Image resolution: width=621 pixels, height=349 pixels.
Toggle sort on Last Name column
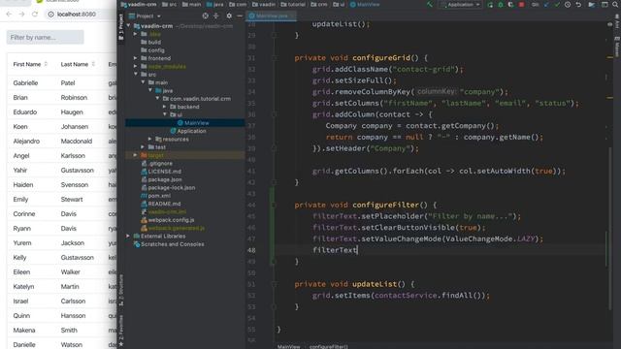[93, 64]
